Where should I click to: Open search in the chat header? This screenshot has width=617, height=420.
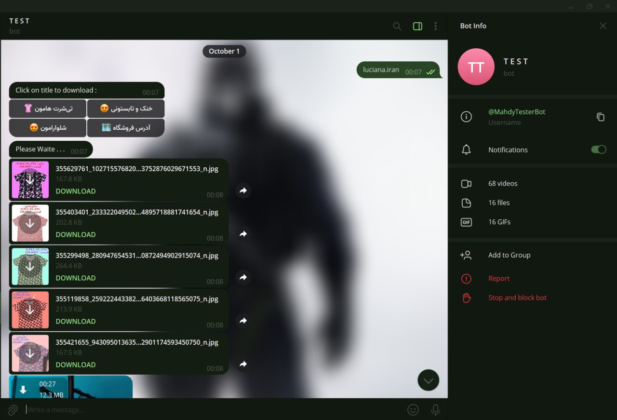coord(397,26)
